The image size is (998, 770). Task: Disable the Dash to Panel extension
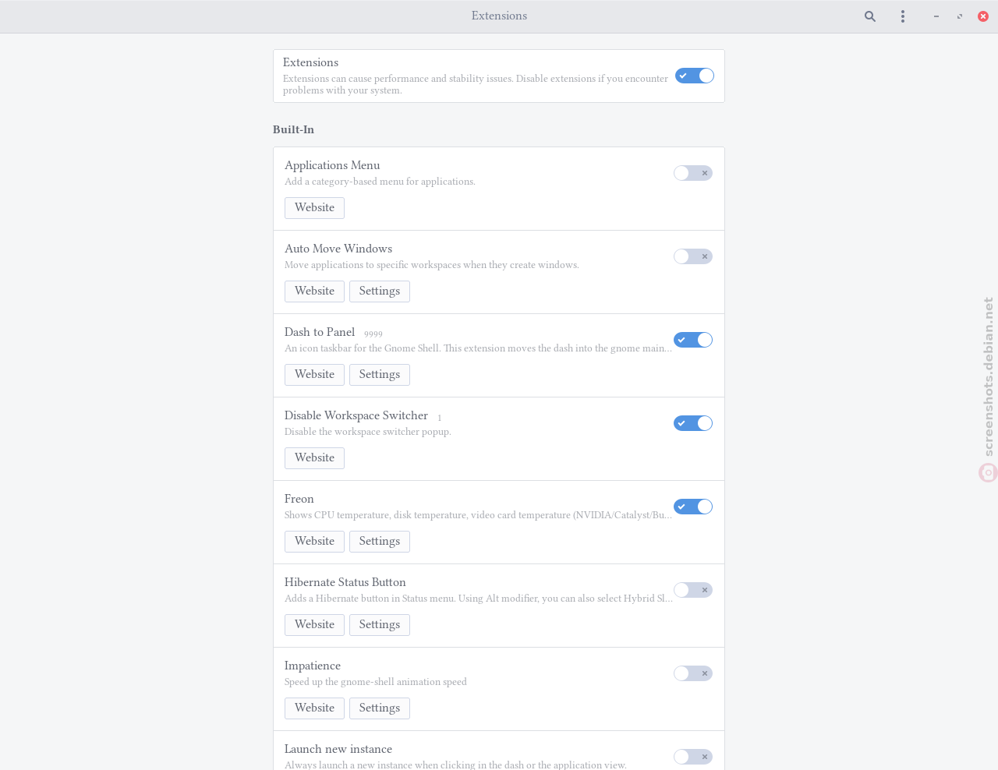coord(693,340)
